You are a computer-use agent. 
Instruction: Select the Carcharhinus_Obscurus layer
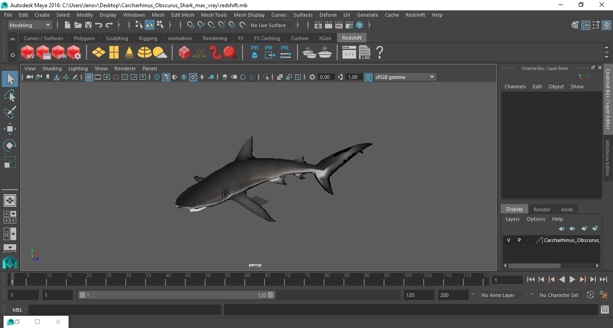[x=572, y=240]
